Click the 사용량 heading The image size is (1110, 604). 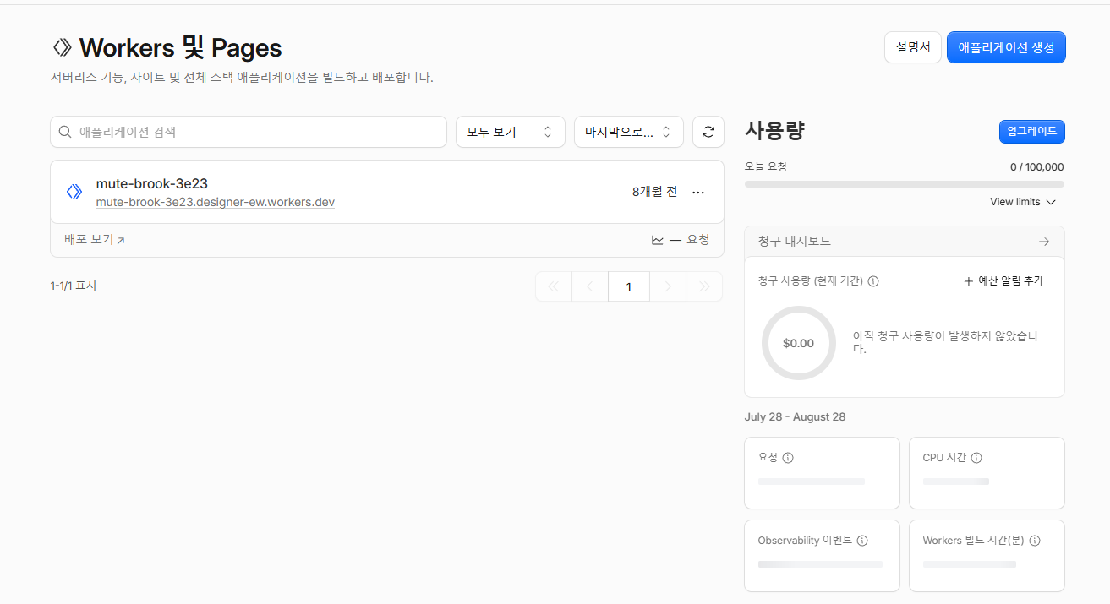tap(774, 131)
